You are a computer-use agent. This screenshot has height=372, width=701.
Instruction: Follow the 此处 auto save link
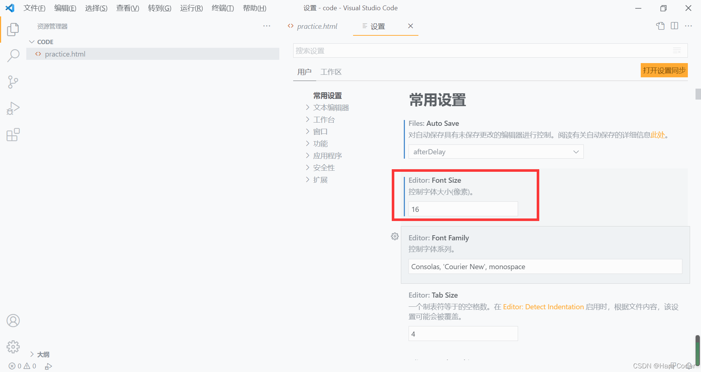click(658, 135)
